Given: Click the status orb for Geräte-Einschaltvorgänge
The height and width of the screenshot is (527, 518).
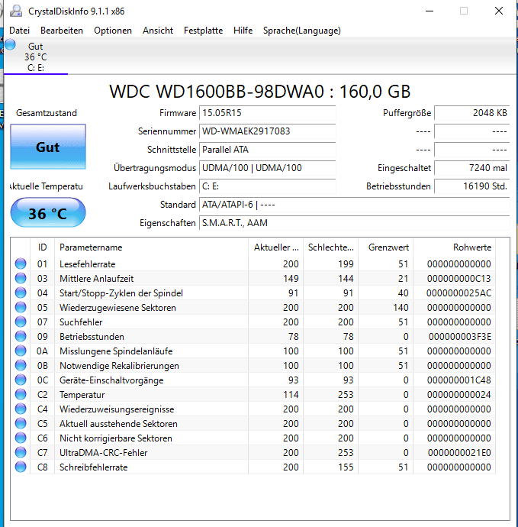Looking at the screenshot, I should click(21, 380).
